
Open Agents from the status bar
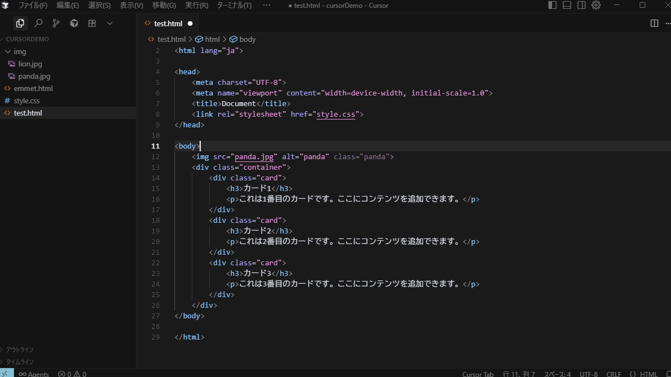(x=34, y=374)
